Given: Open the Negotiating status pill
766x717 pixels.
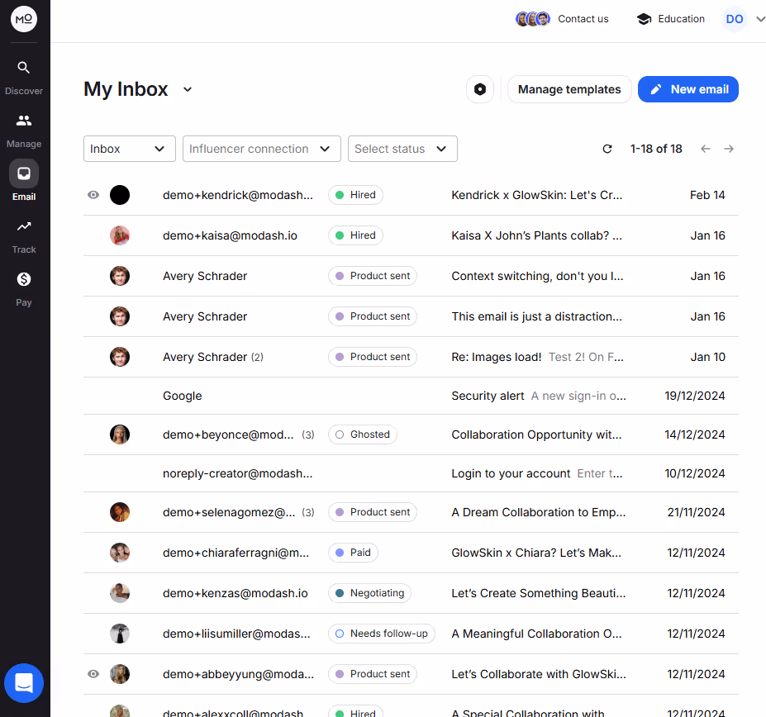Looking at the screenshot, I should 370,593.
